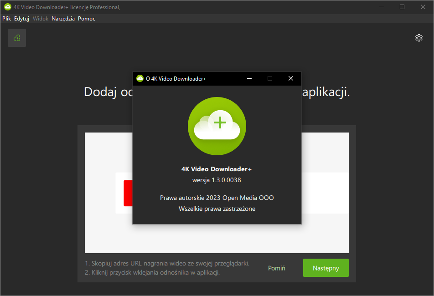Click Prawa autorskie 2023 Open Media OOO
Screen dimensions: 434x296
217,198
